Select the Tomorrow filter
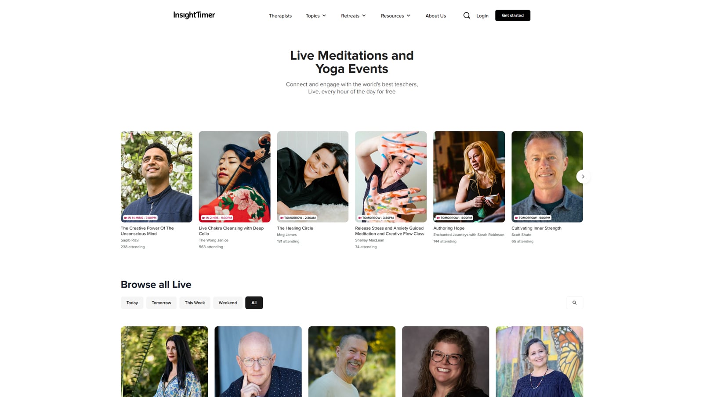 click(161, 303)
